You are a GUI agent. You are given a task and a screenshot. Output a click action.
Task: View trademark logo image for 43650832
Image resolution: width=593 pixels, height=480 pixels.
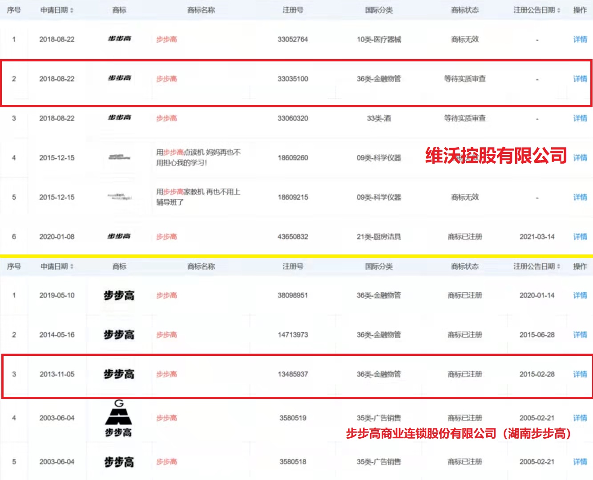tap(119, 236)
